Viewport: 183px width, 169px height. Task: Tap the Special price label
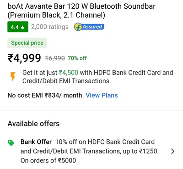point(27,43)
